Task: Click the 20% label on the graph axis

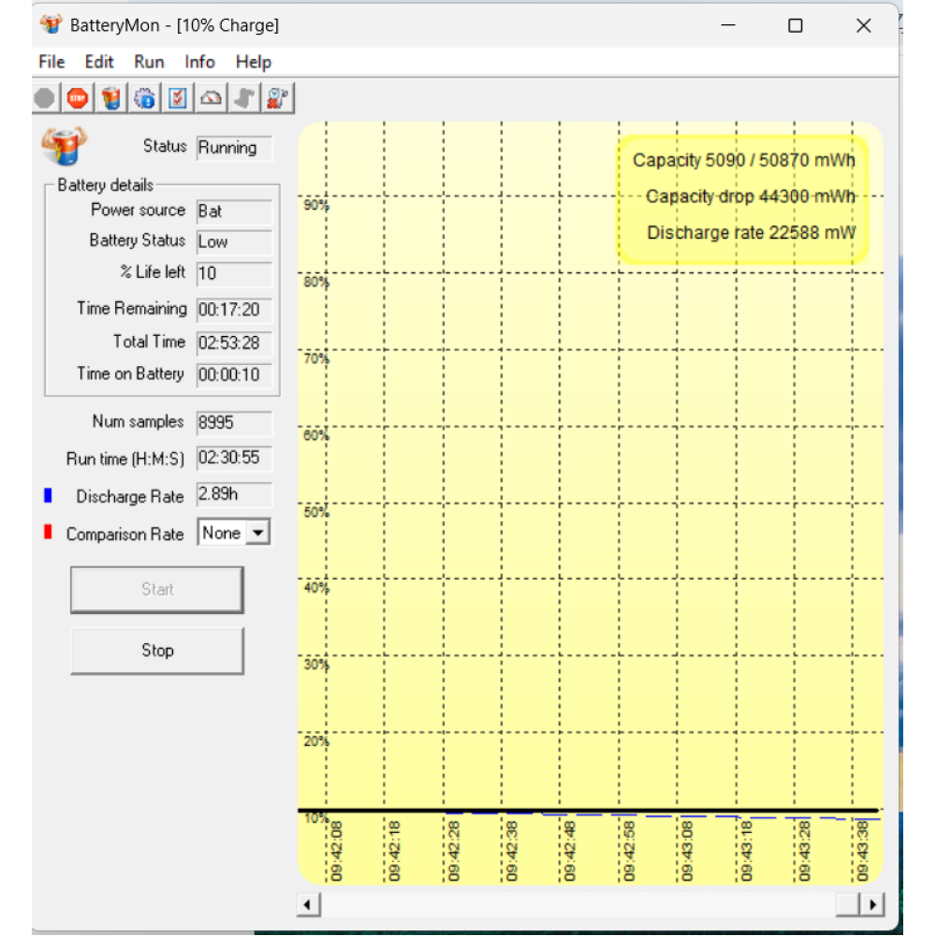Action: coord(315,741)
